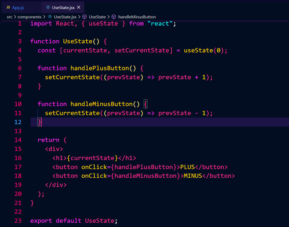Click handleMinusButton function declaration on line 10
289x227 pixels.
point(102,104)
